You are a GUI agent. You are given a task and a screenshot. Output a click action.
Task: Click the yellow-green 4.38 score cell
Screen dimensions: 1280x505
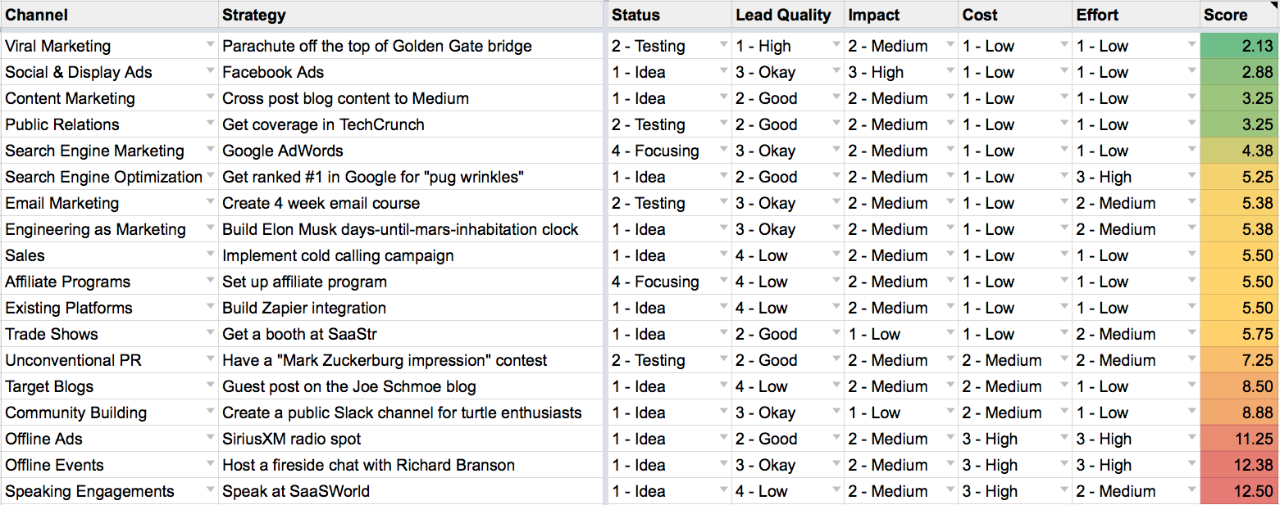pos(1238,151)
